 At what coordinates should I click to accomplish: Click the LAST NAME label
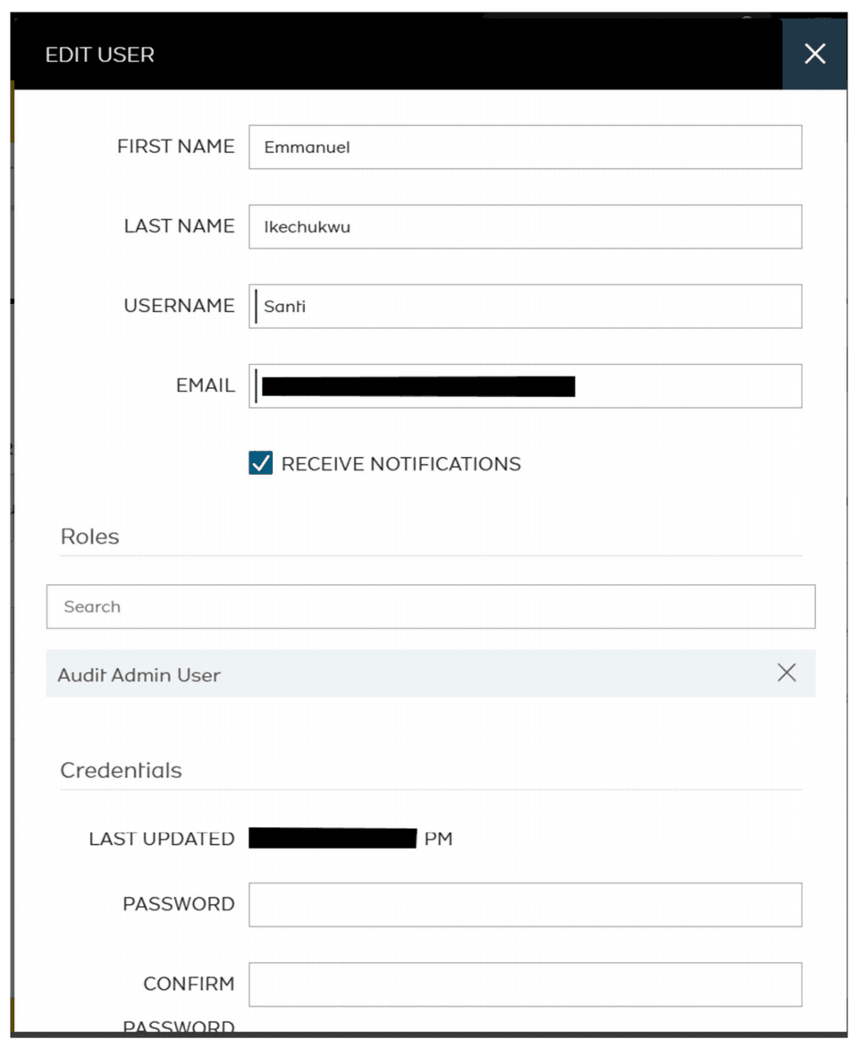click(179, 226)
